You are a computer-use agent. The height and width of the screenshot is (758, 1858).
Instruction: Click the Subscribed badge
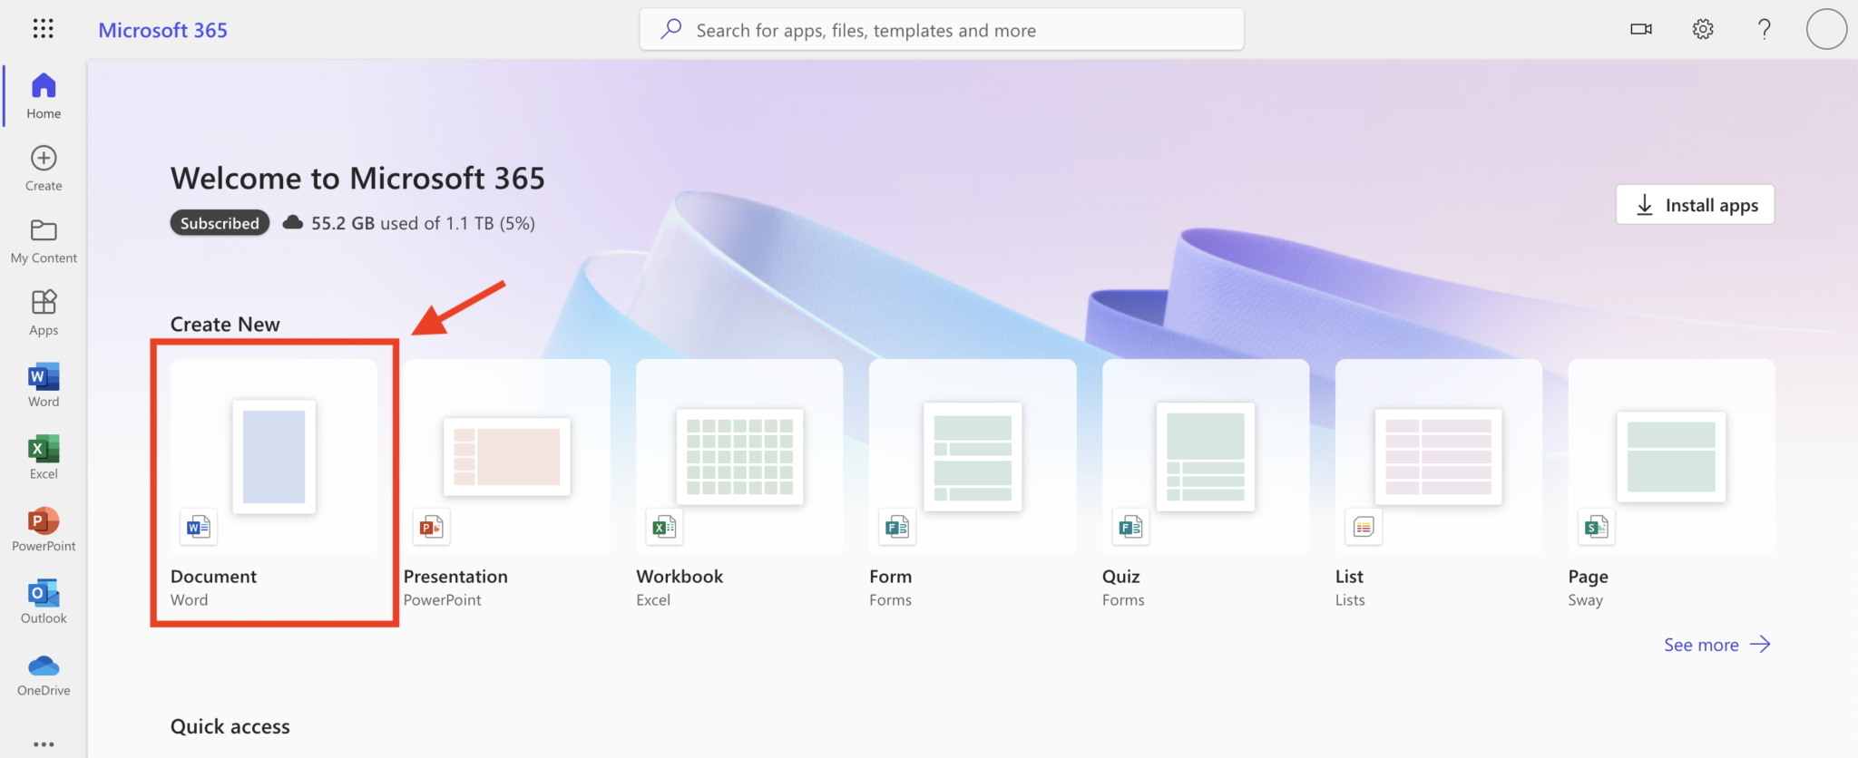[220, 223]
